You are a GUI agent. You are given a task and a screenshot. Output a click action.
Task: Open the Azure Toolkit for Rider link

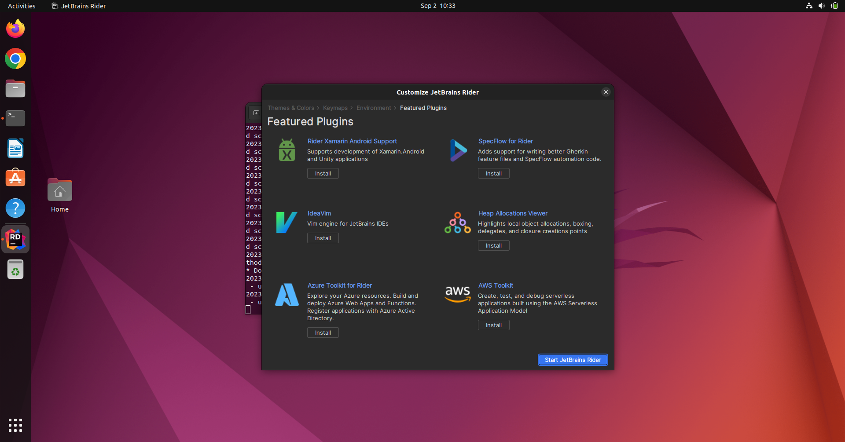(339, 285)
